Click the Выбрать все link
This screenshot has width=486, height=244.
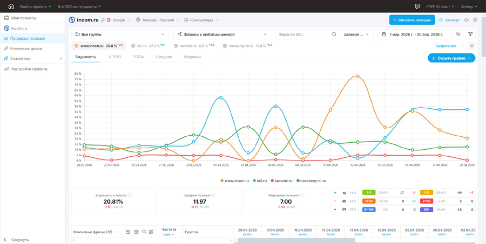pyautogui.click(x=446, y=46)
